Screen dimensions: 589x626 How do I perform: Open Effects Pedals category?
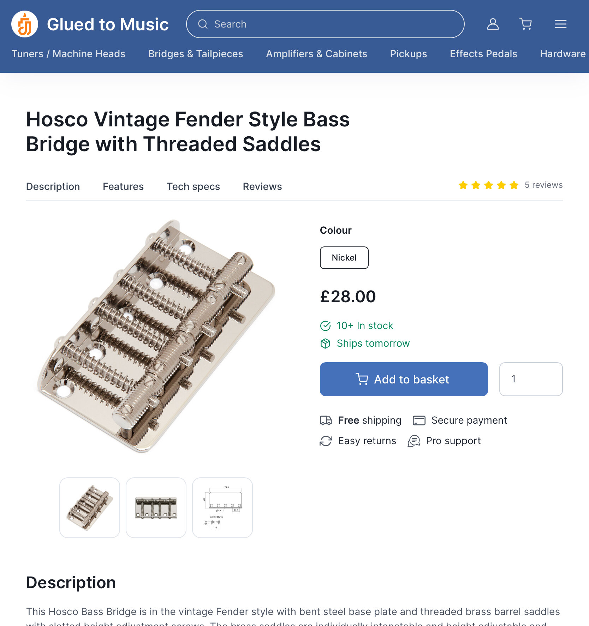(483, 54)
